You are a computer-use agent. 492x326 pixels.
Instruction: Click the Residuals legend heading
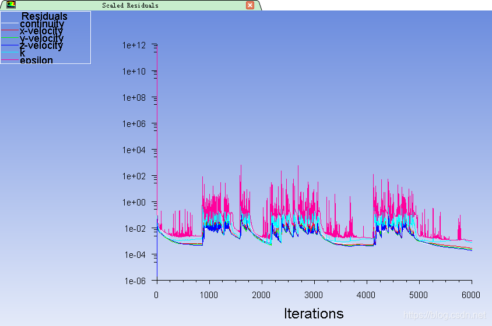(44, 16)
